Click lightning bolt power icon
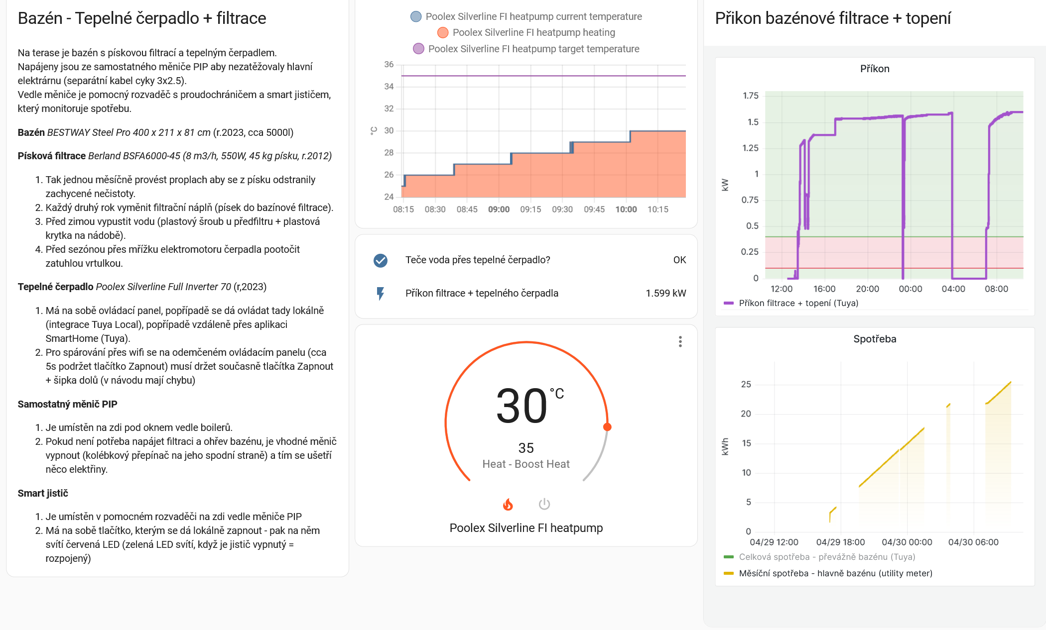Screen dimensions: 1046x630 click(x=381, y=294)
